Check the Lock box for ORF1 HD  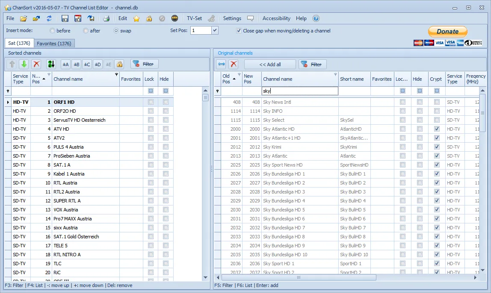point(151,102)
